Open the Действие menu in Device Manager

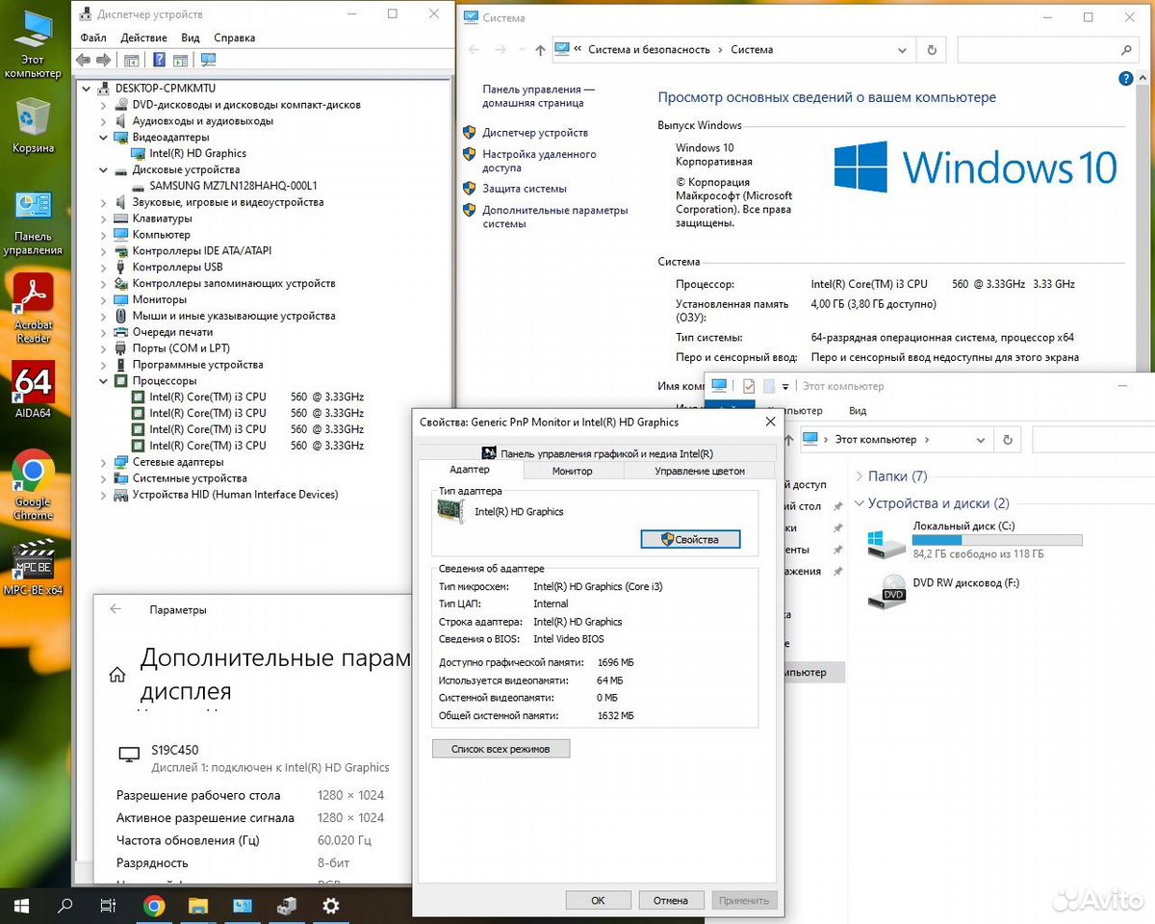click(x=144, y=38)
